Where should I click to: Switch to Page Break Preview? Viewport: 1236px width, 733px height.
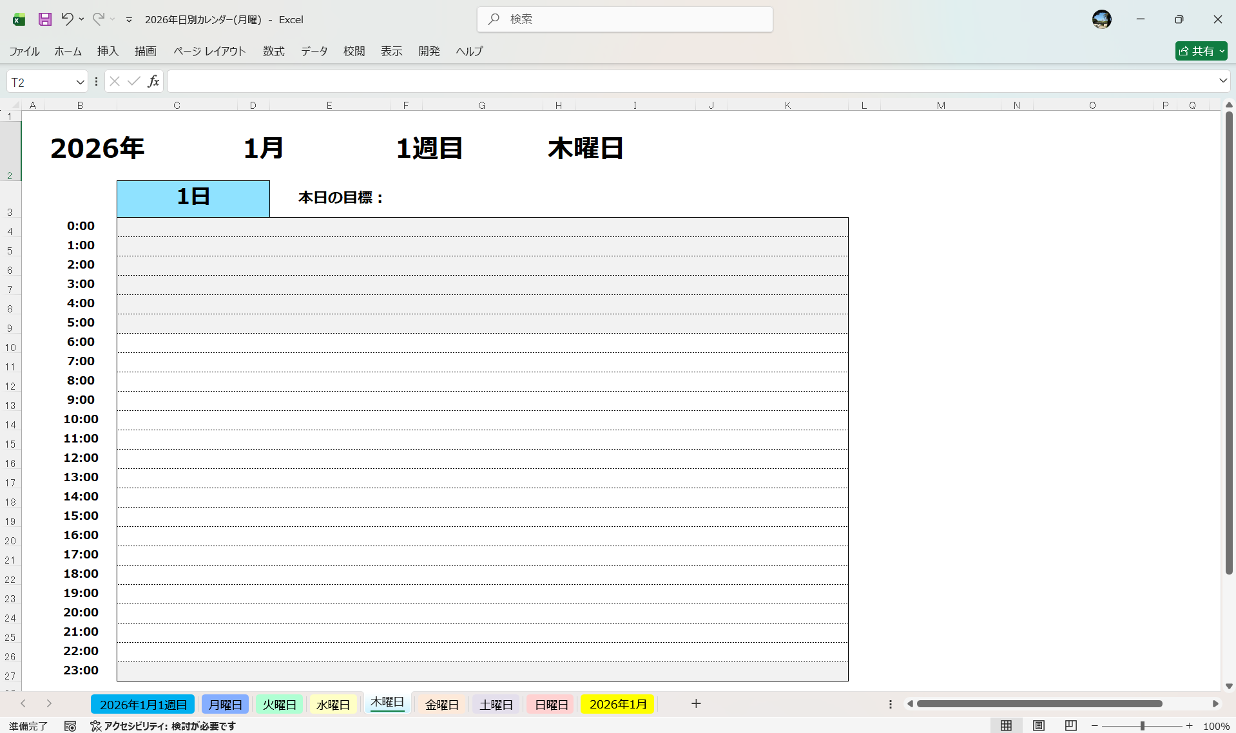(1070, 726)
